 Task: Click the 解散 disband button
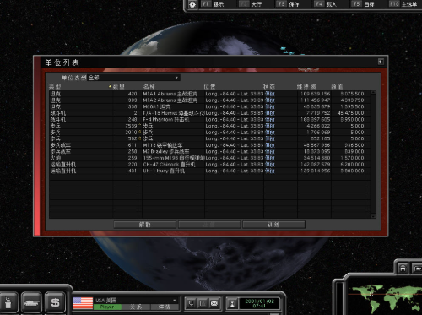(145, 225)
